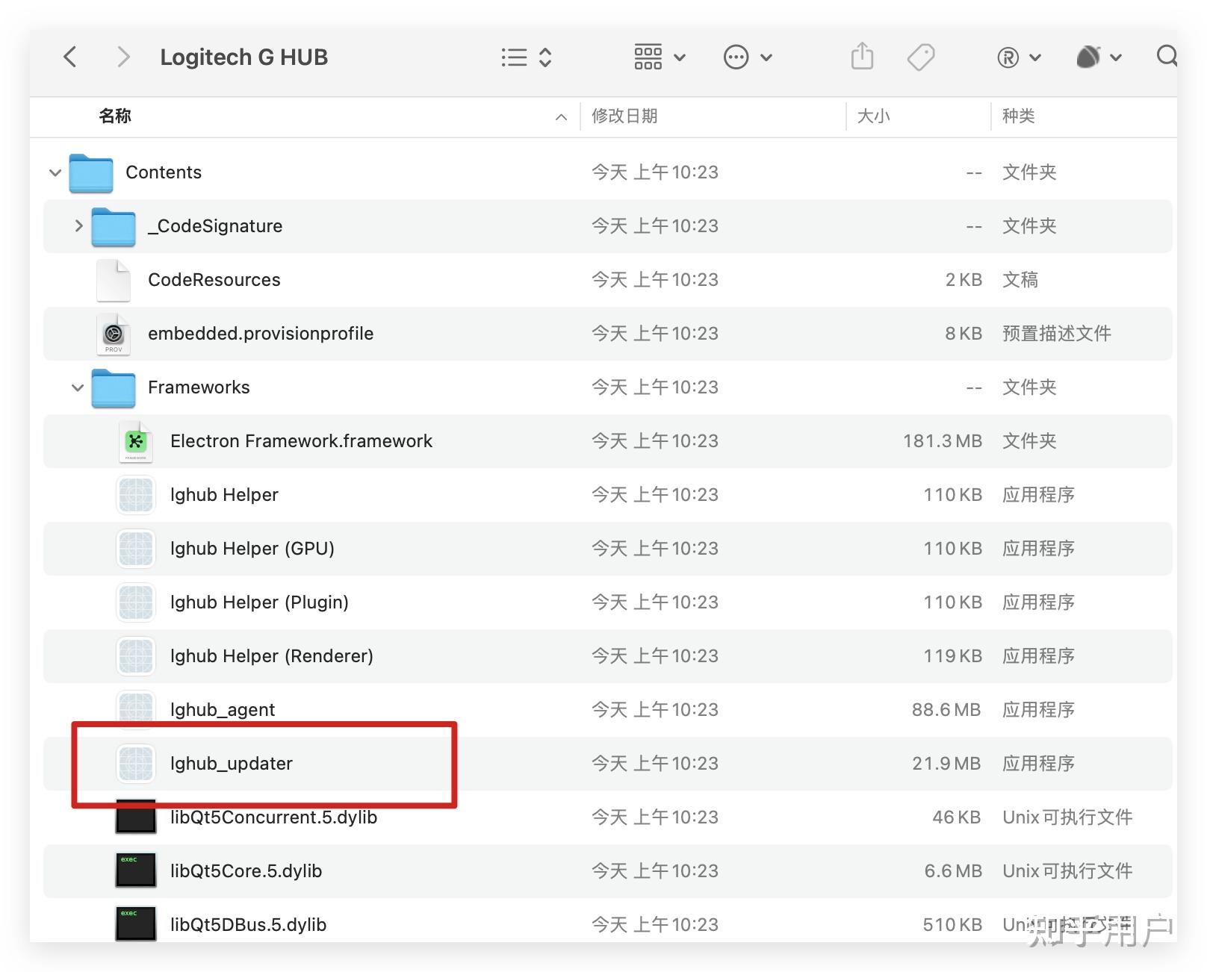Select the _CodeSignature folder icon
Image resolution: width=1207 pixels, height=972 pixels.
pos(114,227)
